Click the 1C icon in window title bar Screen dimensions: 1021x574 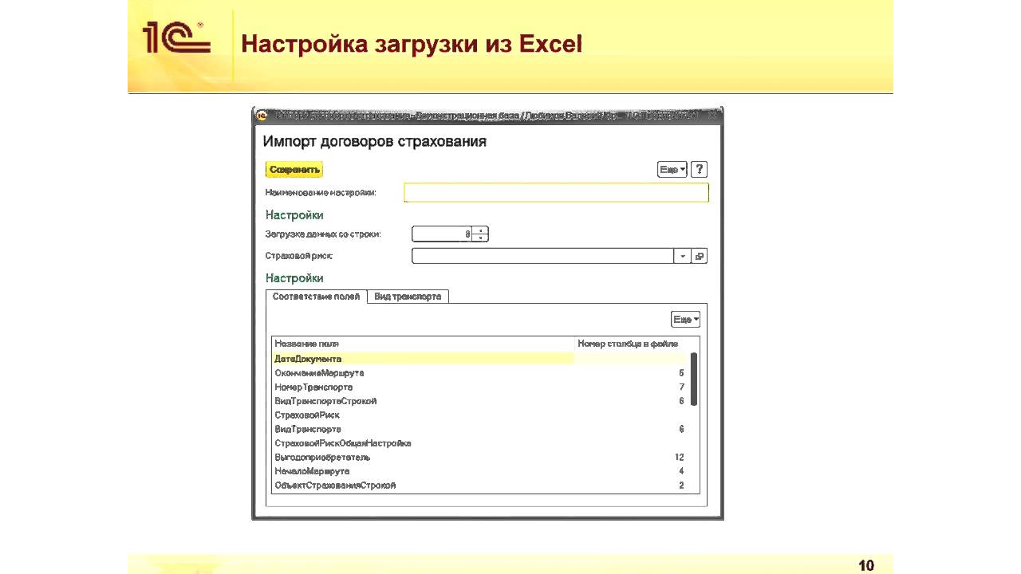[x=262, y=116]
